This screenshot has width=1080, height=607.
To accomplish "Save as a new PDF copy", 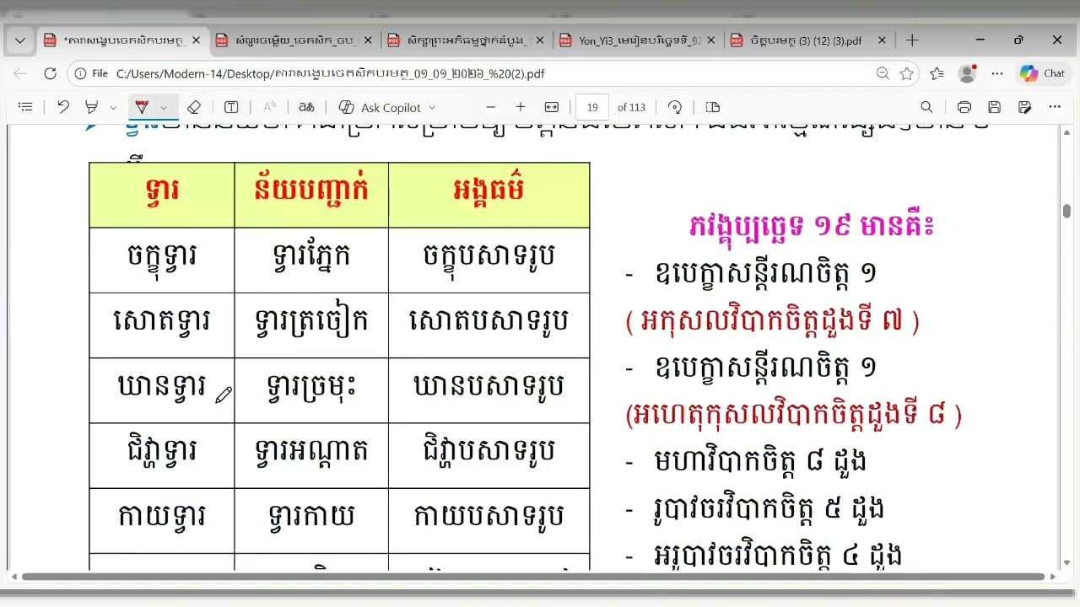I will 1025,107.
